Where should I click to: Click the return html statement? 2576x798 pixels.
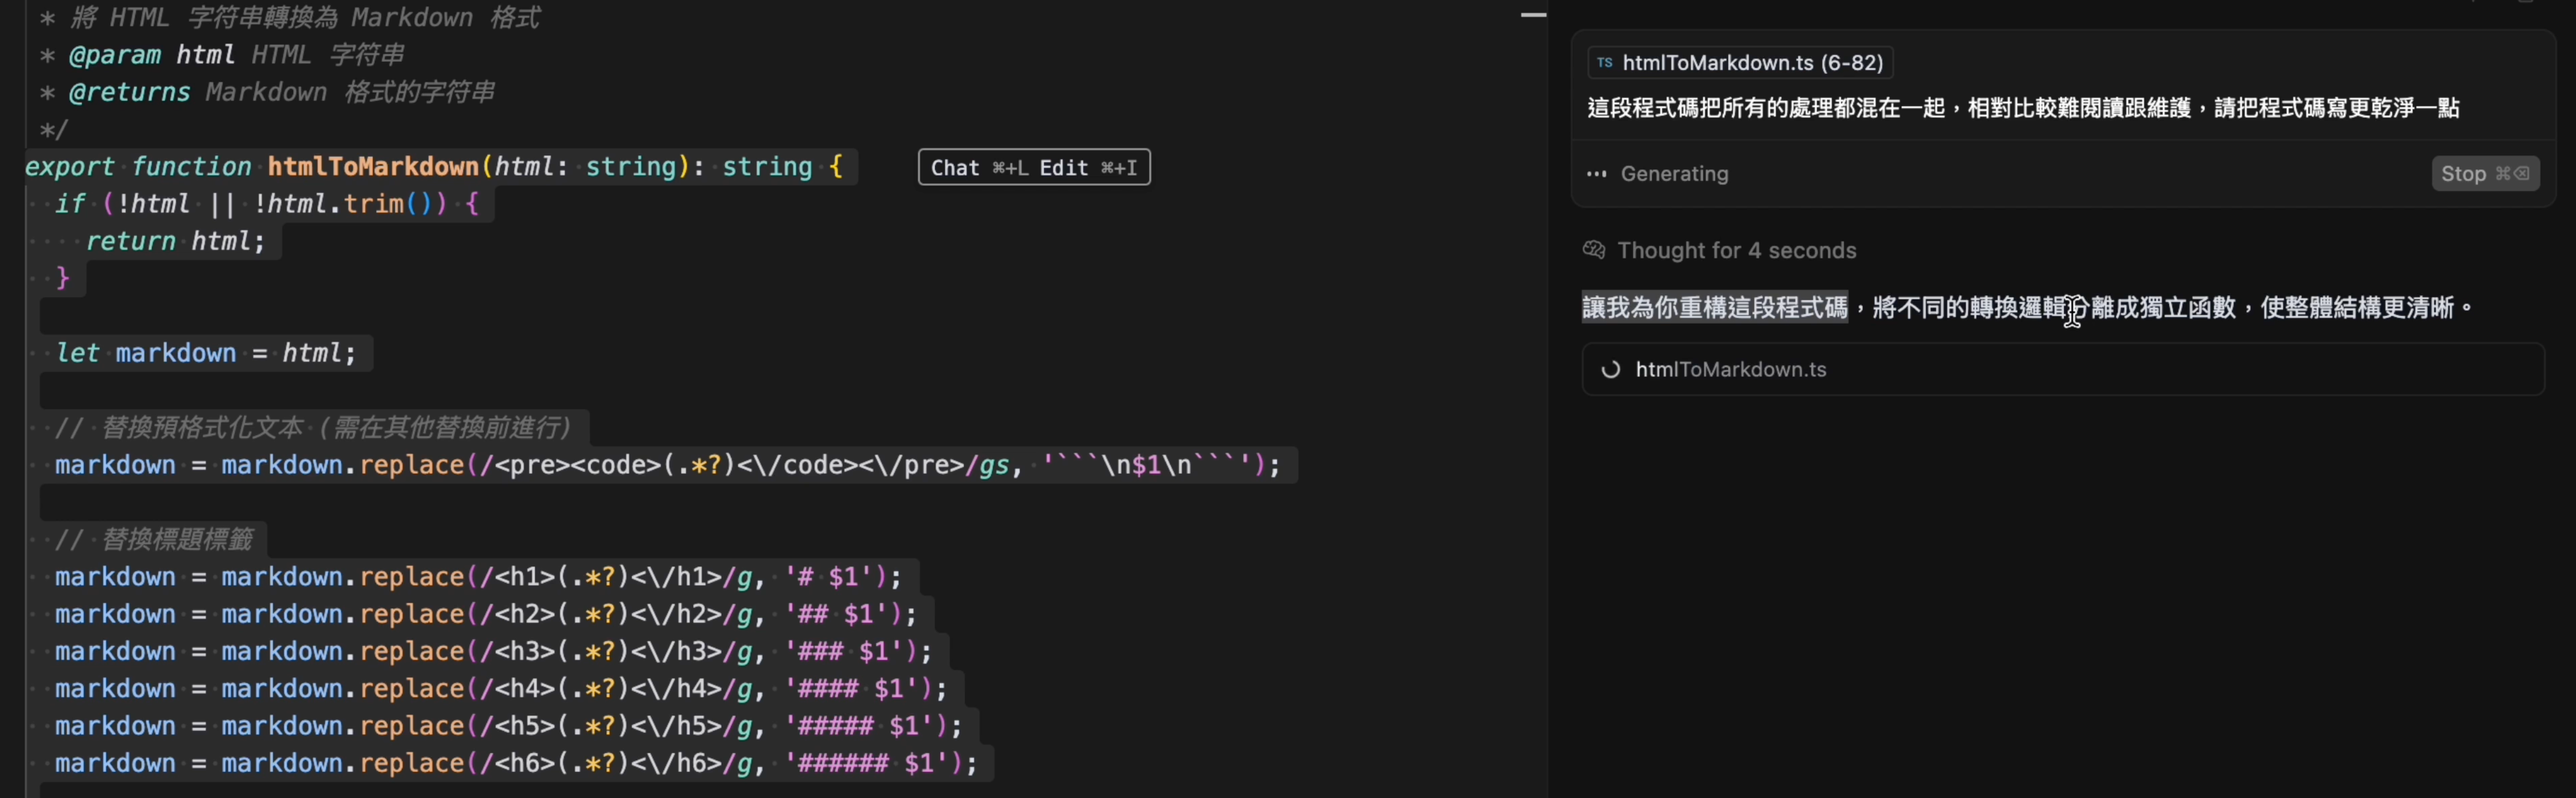[x=175, y=242]
